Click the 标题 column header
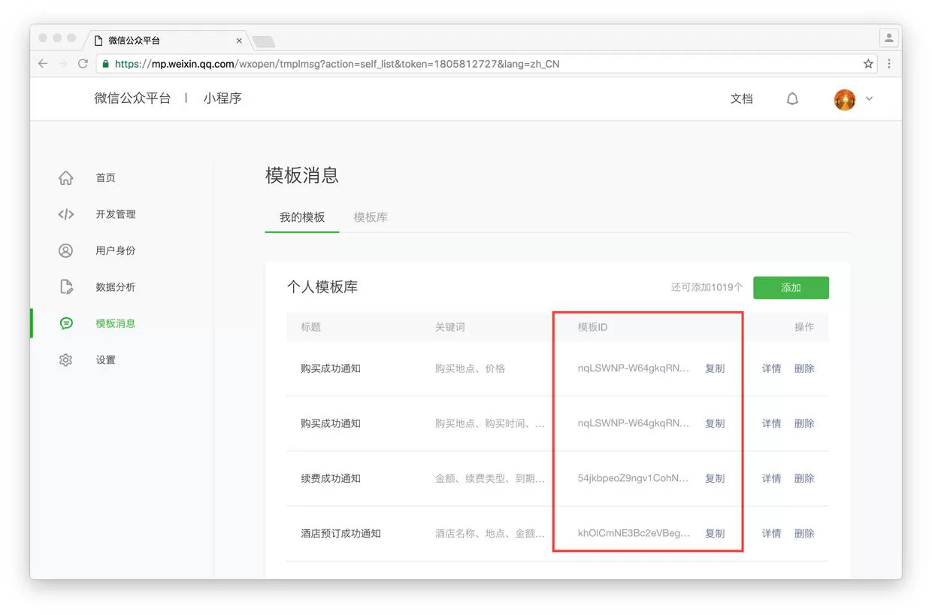 point(311,327)
